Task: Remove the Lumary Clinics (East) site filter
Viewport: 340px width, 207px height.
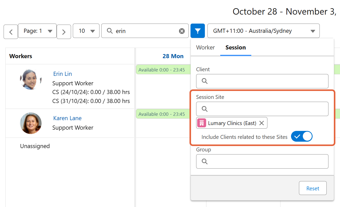Action: pyautogui.click(x=261, y=123)
